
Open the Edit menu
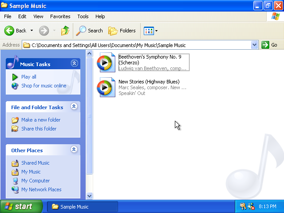click(x=22, y=16)
